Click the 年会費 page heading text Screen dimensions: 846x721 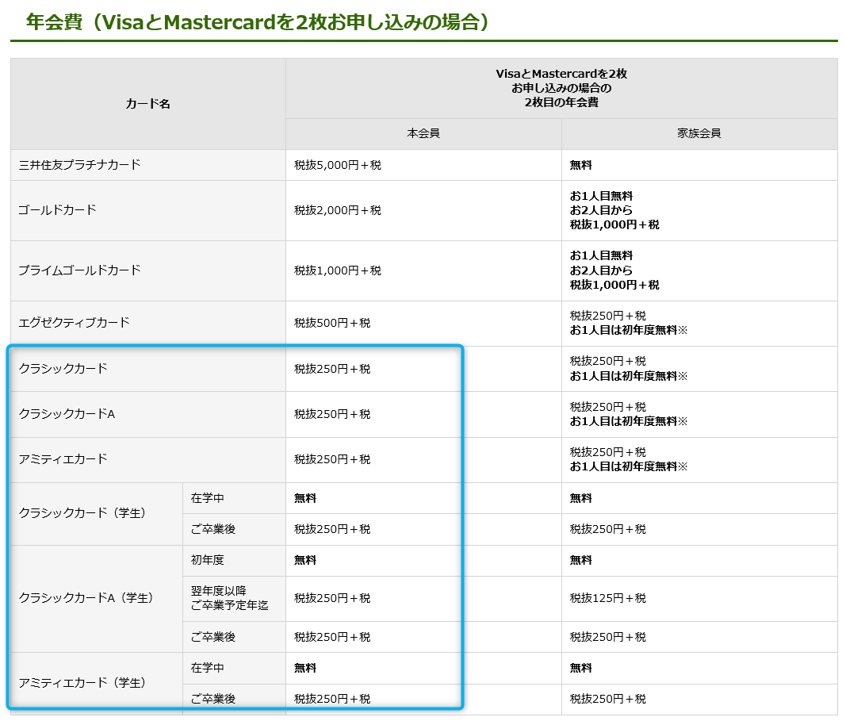tap(258, 22)
